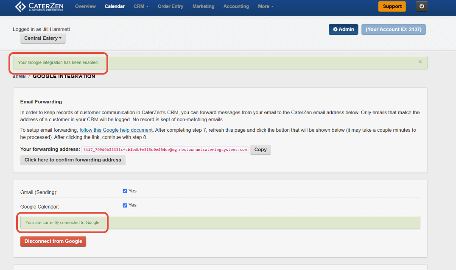This screenshot has height=270, width=456.
Task: Expand the More menu
Action: pos(266,6)
